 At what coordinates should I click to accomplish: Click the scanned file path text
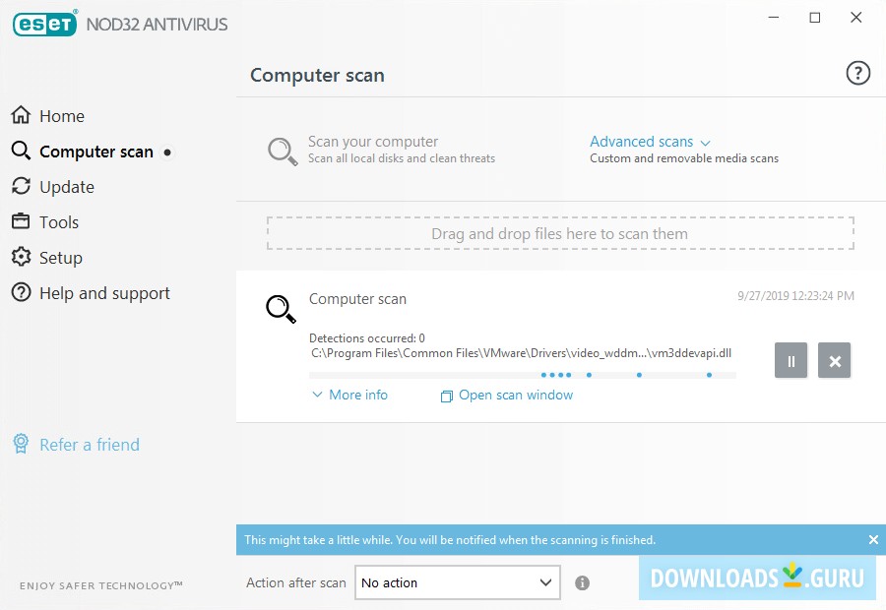coord(521,353)
